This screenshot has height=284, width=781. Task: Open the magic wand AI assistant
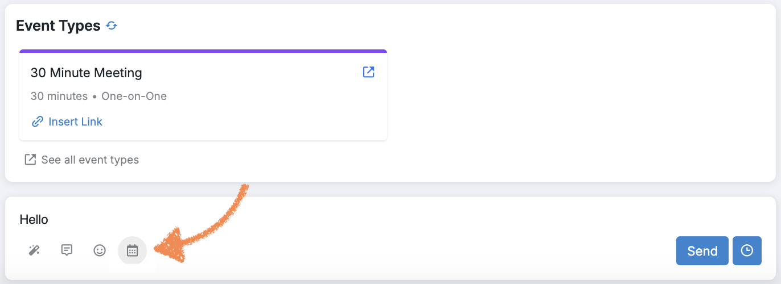pos(34,250)
